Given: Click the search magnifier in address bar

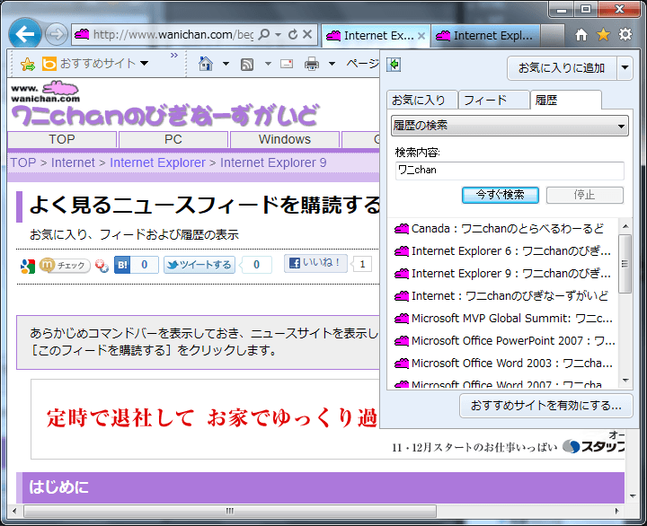Looking at the screenshot, I should [263, 34].
